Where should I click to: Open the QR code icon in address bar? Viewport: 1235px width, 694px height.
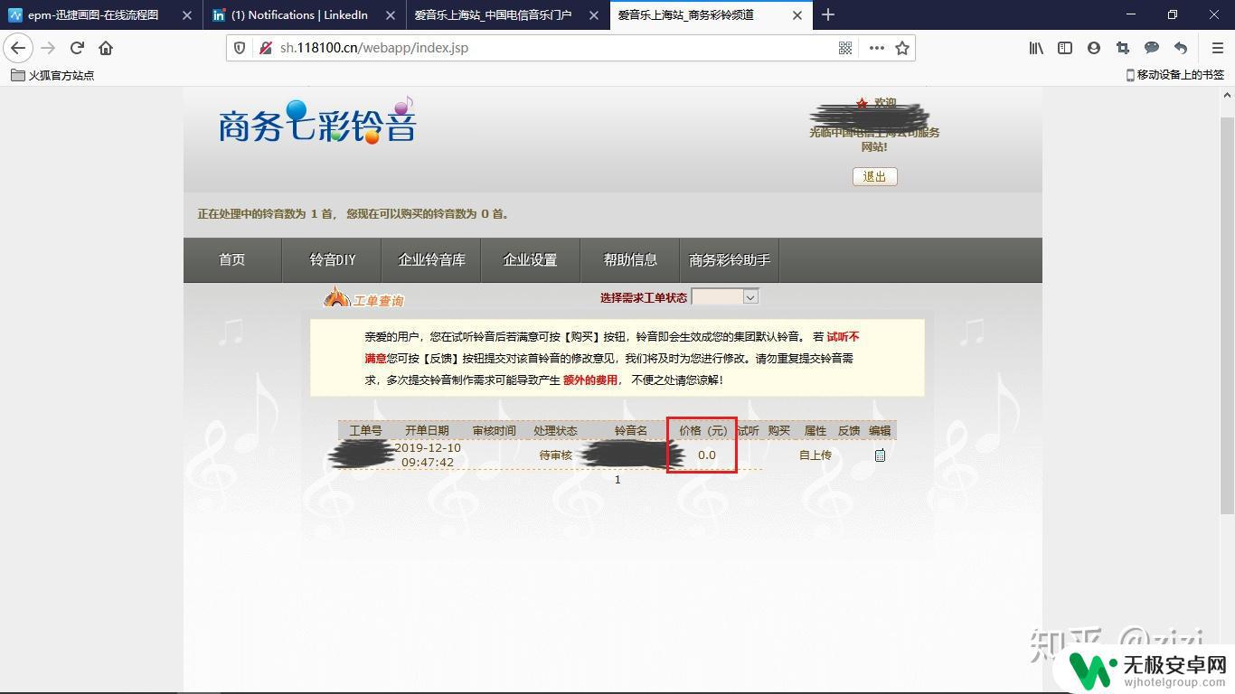coord(845,48)
